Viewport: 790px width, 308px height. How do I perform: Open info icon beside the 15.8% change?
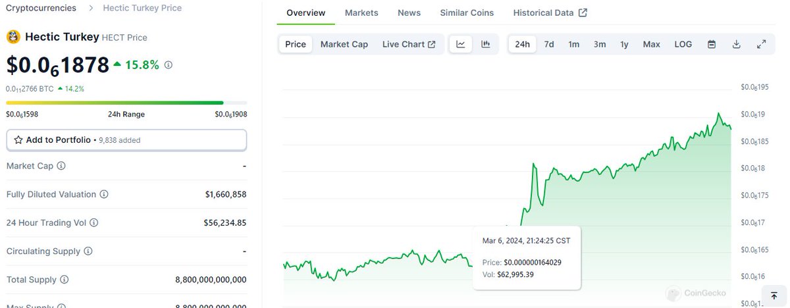[169, 65]
